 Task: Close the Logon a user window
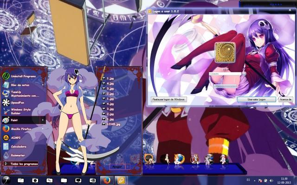point(290,10)
